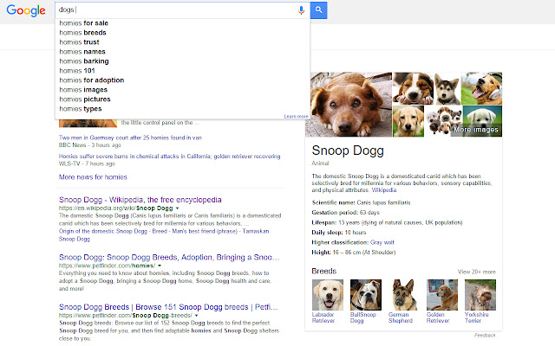Open Yorkshire Terrier breed thumbnail
The height and width of the screenshot is (346, 555).
(x=480, y=295)
